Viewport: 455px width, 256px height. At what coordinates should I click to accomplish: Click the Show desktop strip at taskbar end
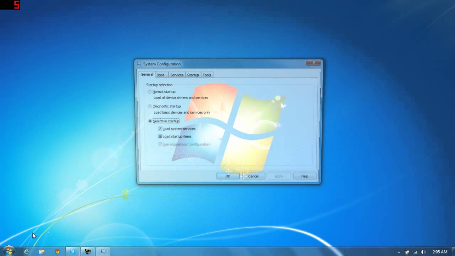coord(453,251)
